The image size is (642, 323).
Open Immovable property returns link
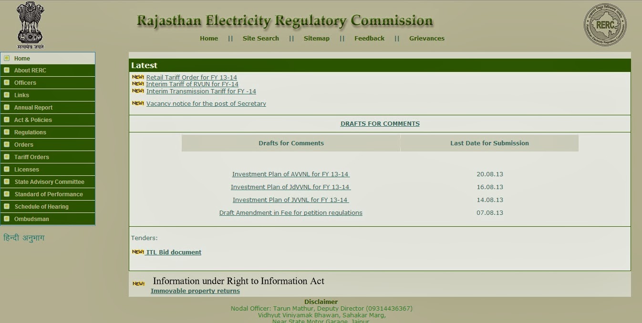coord(196,291)
